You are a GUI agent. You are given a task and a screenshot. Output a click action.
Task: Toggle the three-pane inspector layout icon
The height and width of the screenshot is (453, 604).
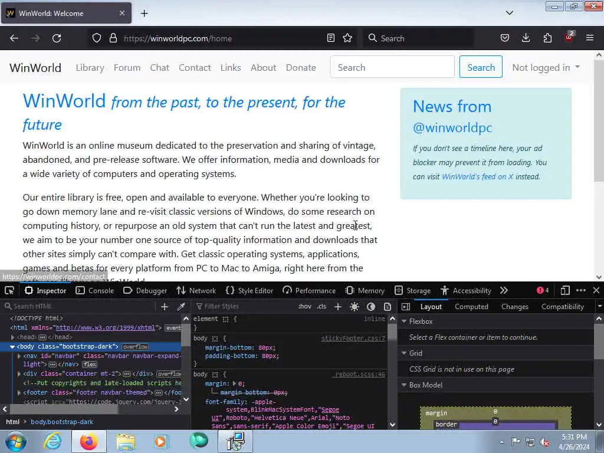(406, 307)
